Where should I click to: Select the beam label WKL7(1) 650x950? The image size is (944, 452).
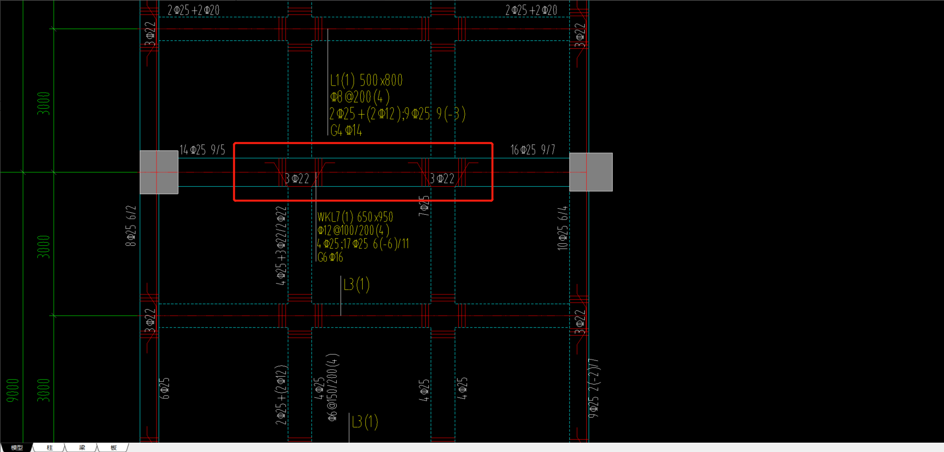pos(355,217)
